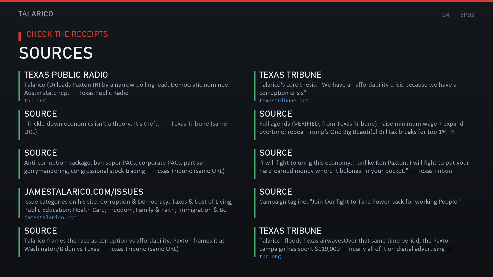Click the CHECK THE RECEIPTS label

pos(67,34)
